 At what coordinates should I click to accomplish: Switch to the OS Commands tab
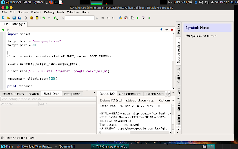(130, 94)
